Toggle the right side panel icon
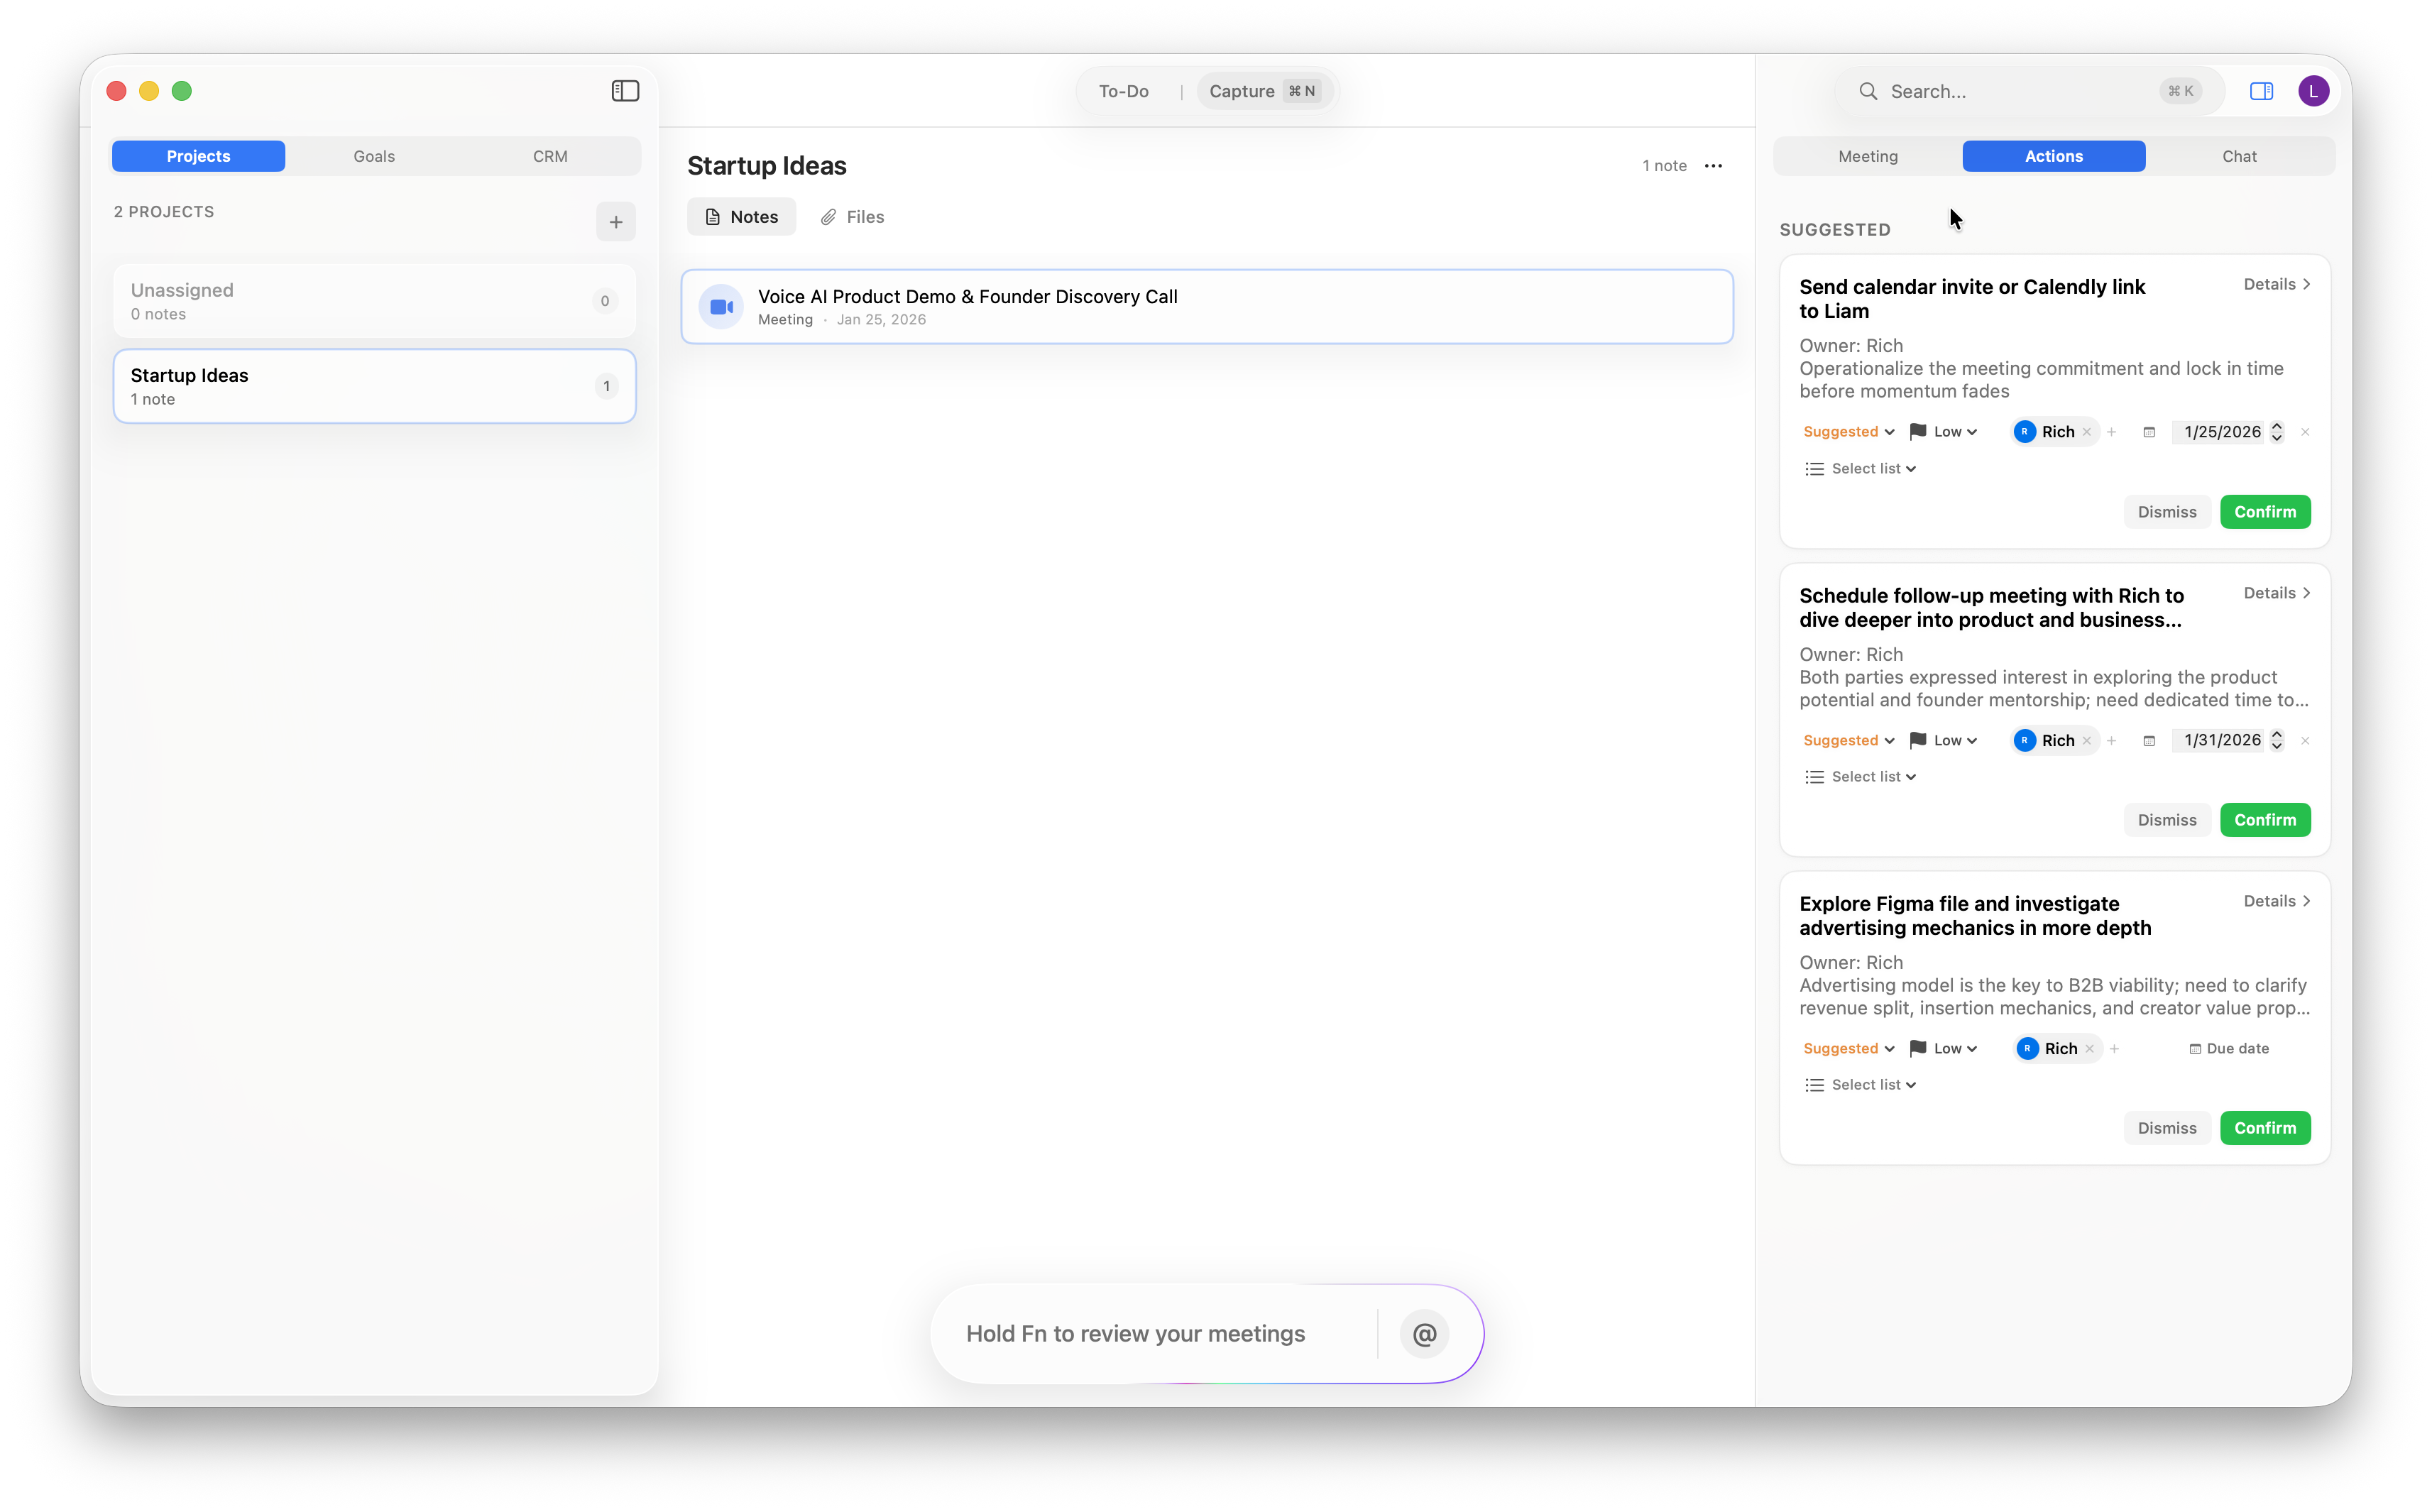 pyautogui.click(x=2261, y=91)
